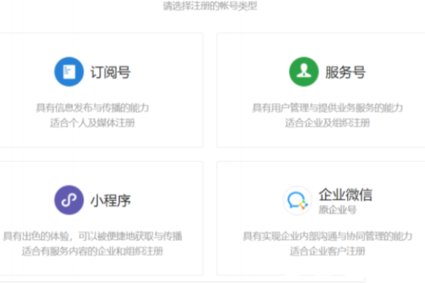Click the green 服务号 person icon

(304, 71)
